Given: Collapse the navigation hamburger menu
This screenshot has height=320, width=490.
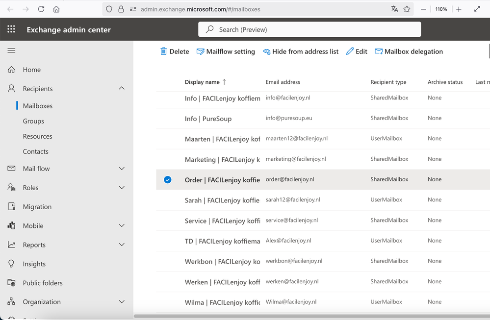Looking at the screenshot, I should coord(12,50).
